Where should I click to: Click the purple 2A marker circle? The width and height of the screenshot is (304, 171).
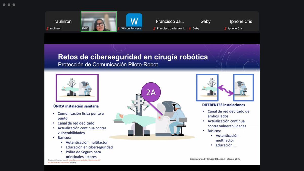coord(151,92)
